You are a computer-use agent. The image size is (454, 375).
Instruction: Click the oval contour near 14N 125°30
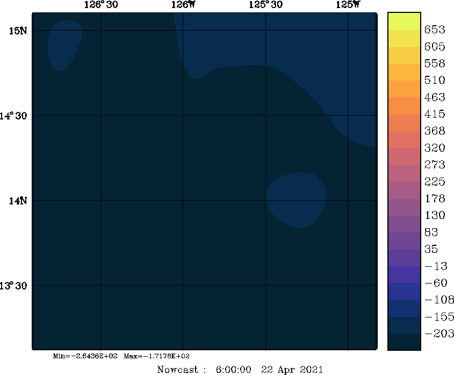[x=296, y=200]
